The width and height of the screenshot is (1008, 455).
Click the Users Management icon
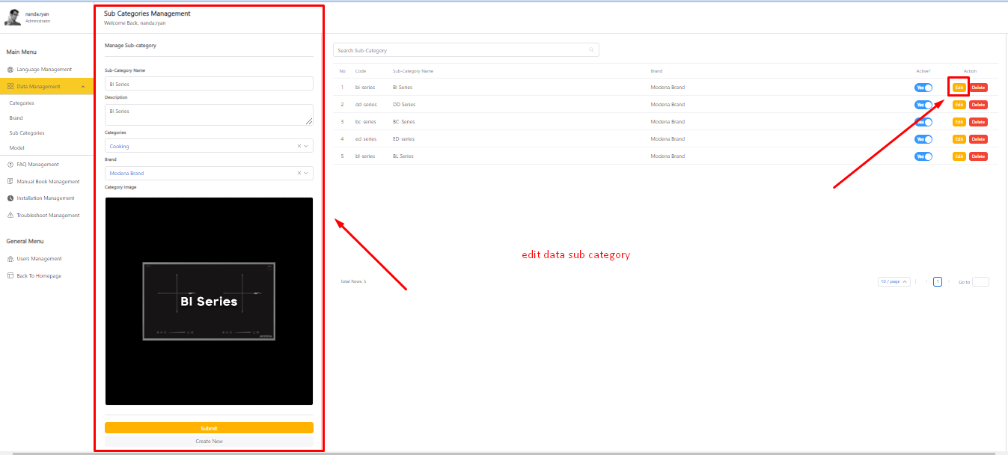point(10,259)
